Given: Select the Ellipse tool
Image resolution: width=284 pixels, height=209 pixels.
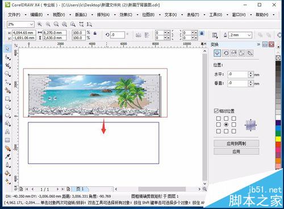Looking at the screenshot, I should pyautogui.click(x=7, y=107).
